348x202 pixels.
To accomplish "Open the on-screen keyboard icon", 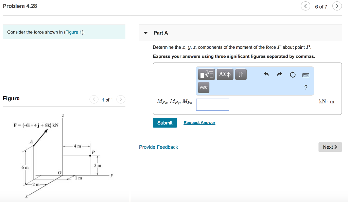I will [x=306, y=74].
